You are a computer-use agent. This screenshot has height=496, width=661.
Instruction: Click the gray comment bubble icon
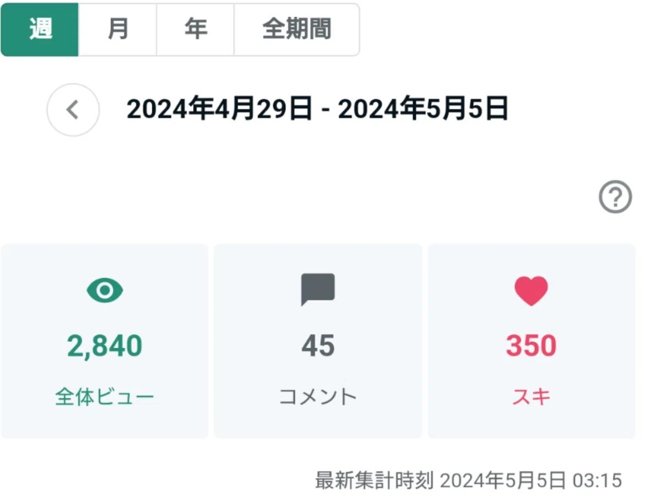click(318, 290)
